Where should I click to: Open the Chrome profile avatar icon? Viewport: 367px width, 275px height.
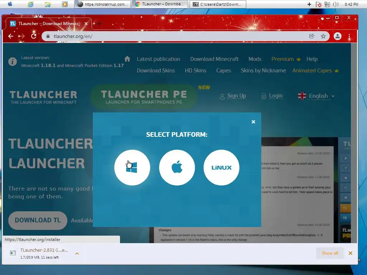pyautogui.click(x=338, y=36)
